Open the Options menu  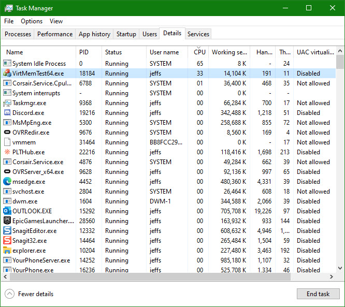pos(32,21)
